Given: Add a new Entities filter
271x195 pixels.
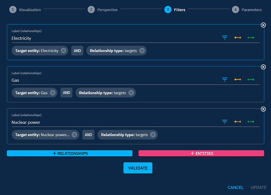Looking at the screenshot, I should tap(201, 153).
